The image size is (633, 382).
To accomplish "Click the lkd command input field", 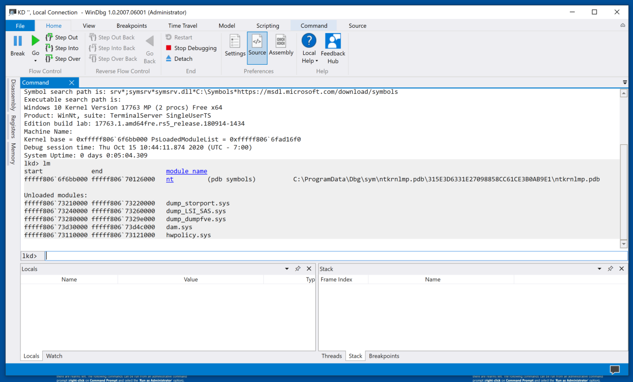I will click(335, 256).
